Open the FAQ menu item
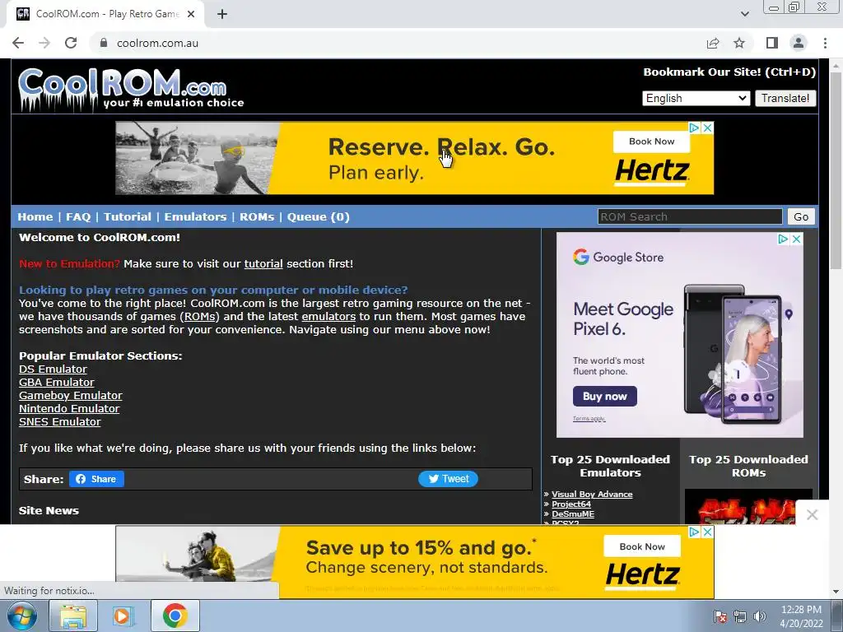This screenshot has height=632, width=843. tap(78, 216)
